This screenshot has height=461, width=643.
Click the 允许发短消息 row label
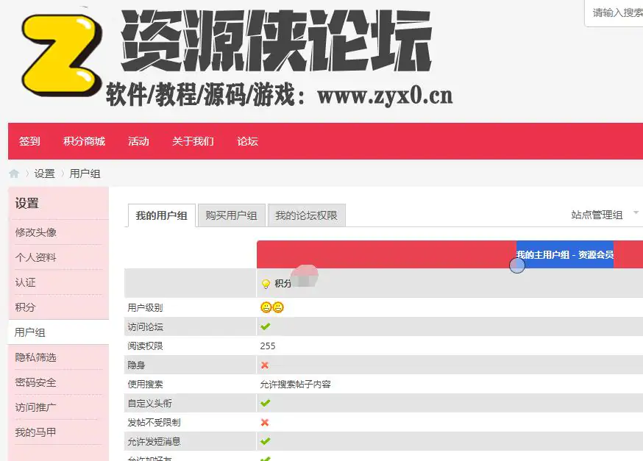154,442
